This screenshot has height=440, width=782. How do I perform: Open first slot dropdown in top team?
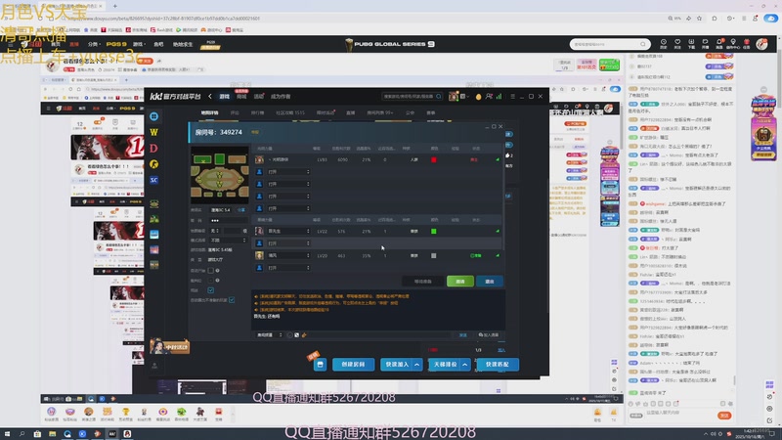288,172
